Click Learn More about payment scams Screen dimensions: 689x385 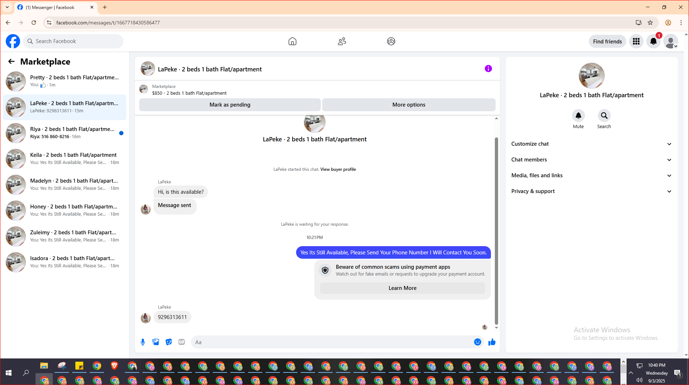coord(402,288)
